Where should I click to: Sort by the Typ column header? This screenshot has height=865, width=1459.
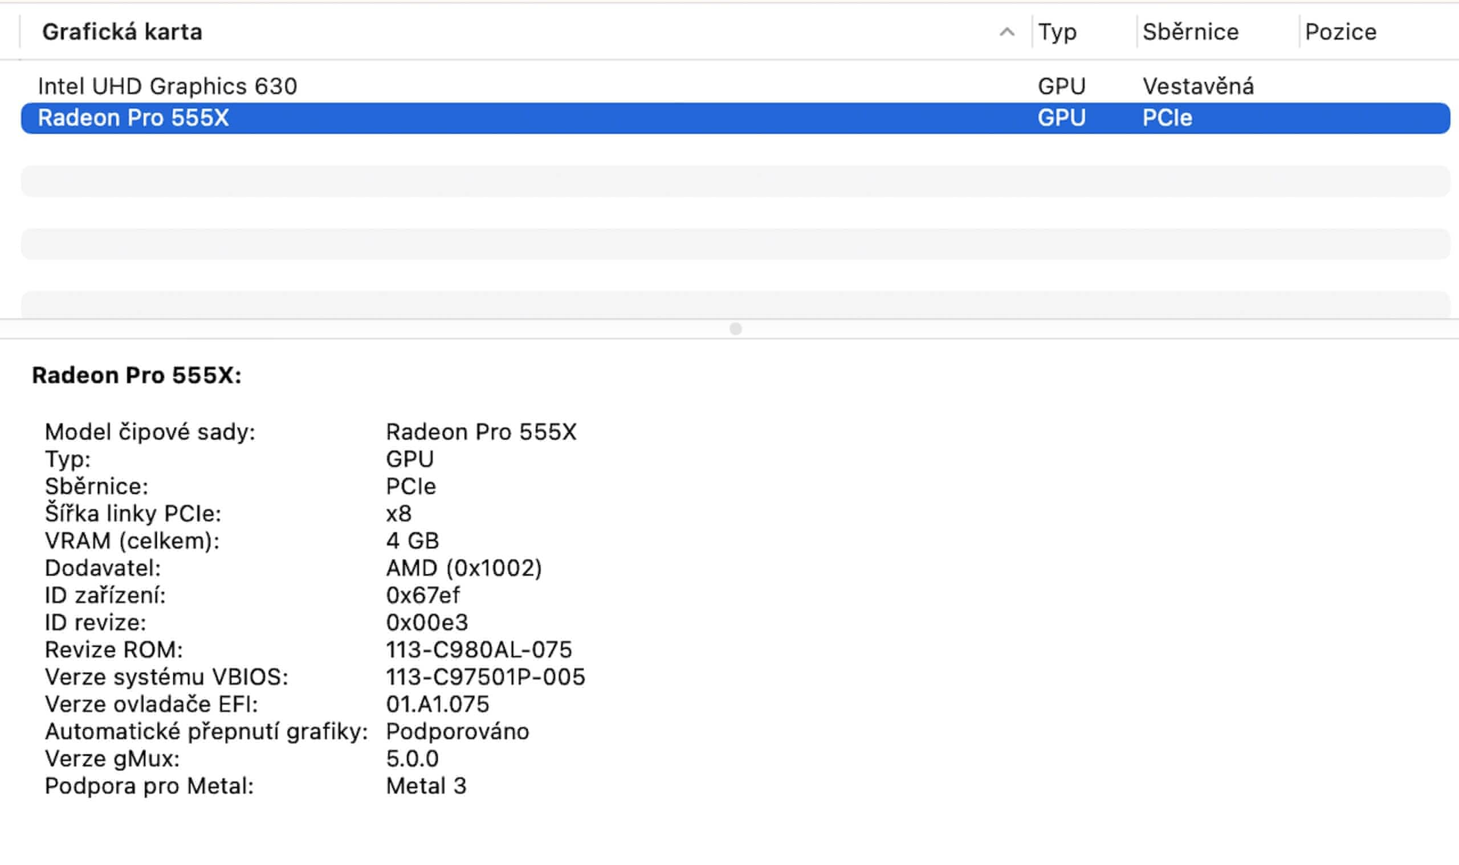pyautogui.click(x=1057, y=32)
